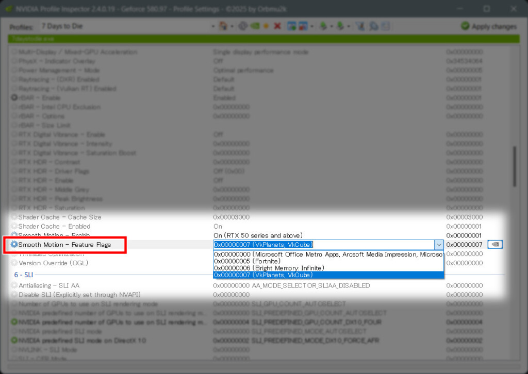The width and height of the screenshot is (528, 374).
Task: Click the On value of Shader Cache - Enabled
Action: click(x=218, y=226)
